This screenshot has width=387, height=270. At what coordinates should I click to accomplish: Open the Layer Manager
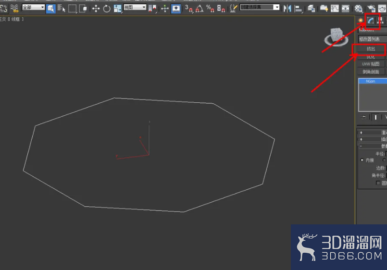click(x=311, y=9)
